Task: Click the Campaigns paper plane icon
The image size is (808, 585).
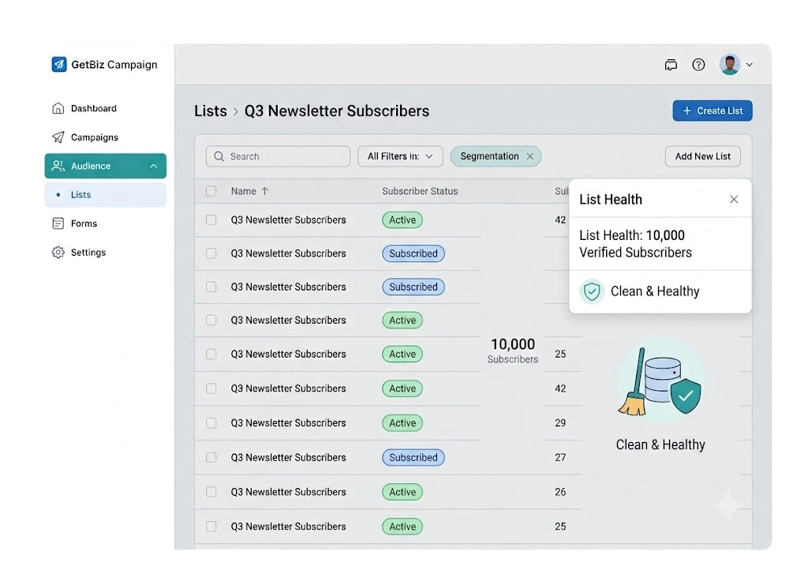Action: click(x=58, y=137)
